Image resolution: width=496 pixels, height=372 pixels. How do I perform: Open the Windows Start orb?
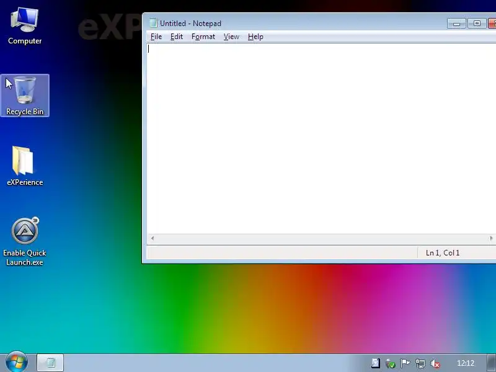(x=17, y=362)
